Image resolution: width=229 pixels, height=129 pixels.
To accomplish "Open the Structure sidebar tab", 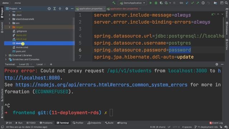I will [2, 95].
